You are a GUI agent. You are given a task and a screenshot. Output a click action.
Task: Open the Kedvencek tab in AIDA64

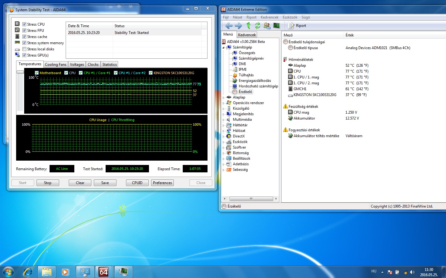[x=247, y=35]
